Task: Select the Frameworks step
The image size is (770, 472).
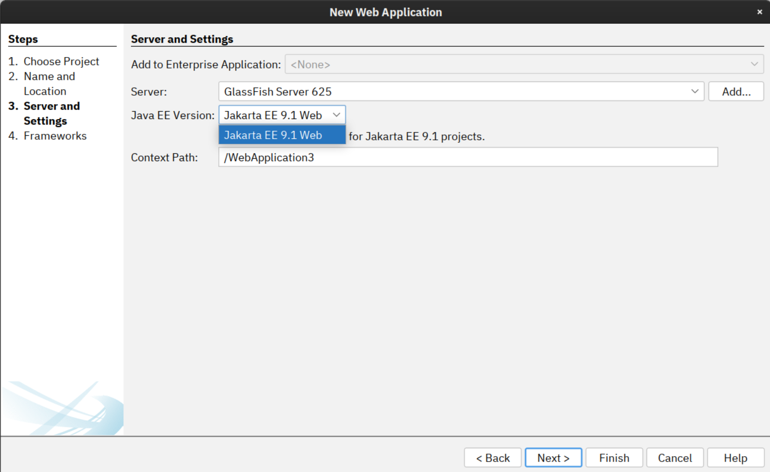Action: pos(55,135)
